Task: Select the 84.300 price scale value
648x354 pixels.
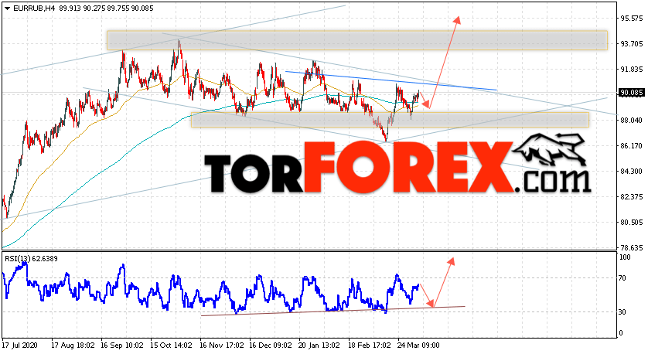Action: coord(632,172)
